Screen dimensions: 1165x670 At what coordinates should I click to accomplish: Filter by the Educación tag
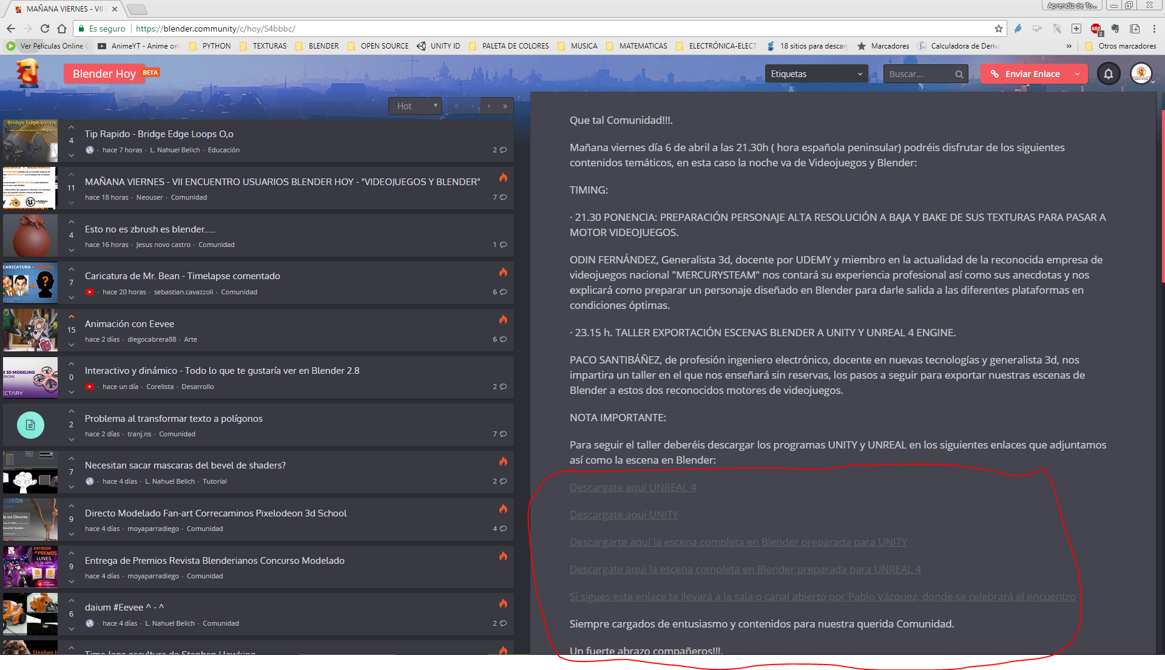[x=224, y=150]
